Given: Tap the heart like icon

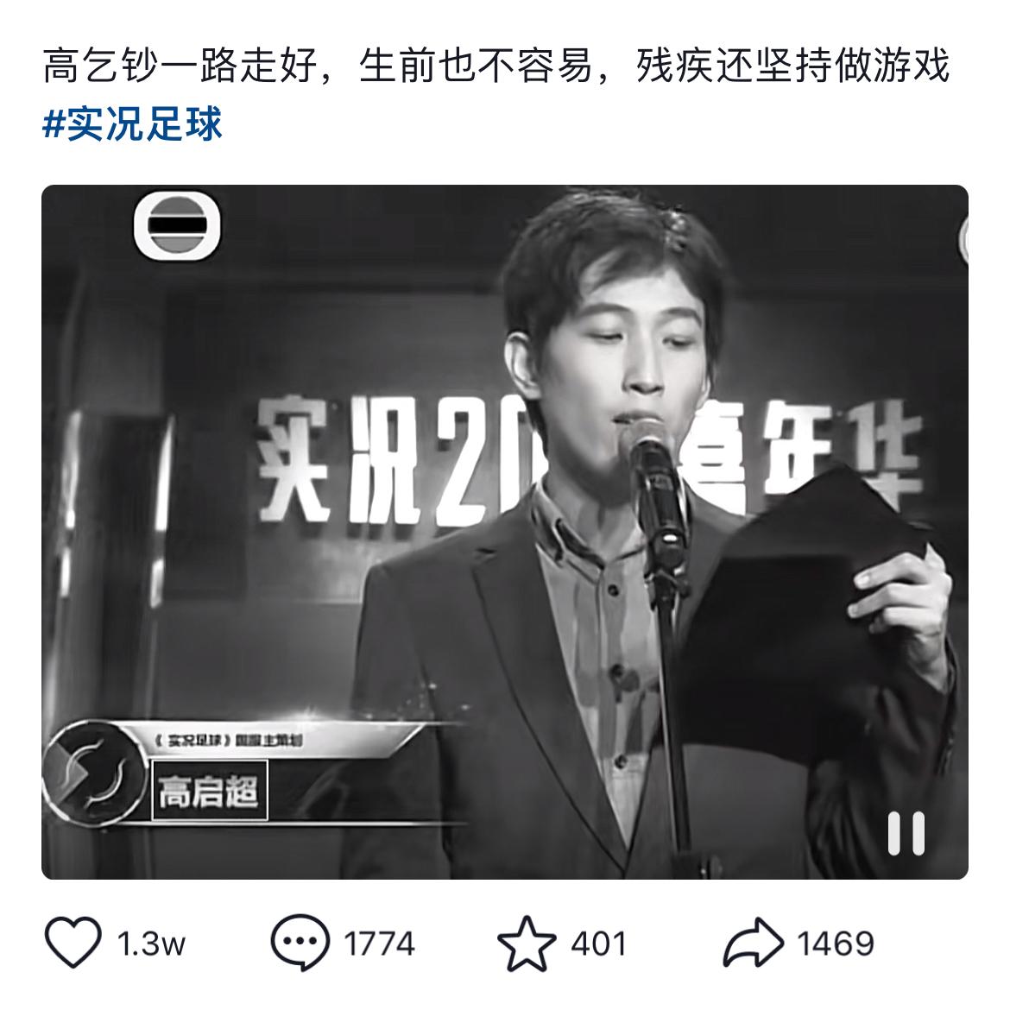Looking at the screenshot, I should 73,943.
